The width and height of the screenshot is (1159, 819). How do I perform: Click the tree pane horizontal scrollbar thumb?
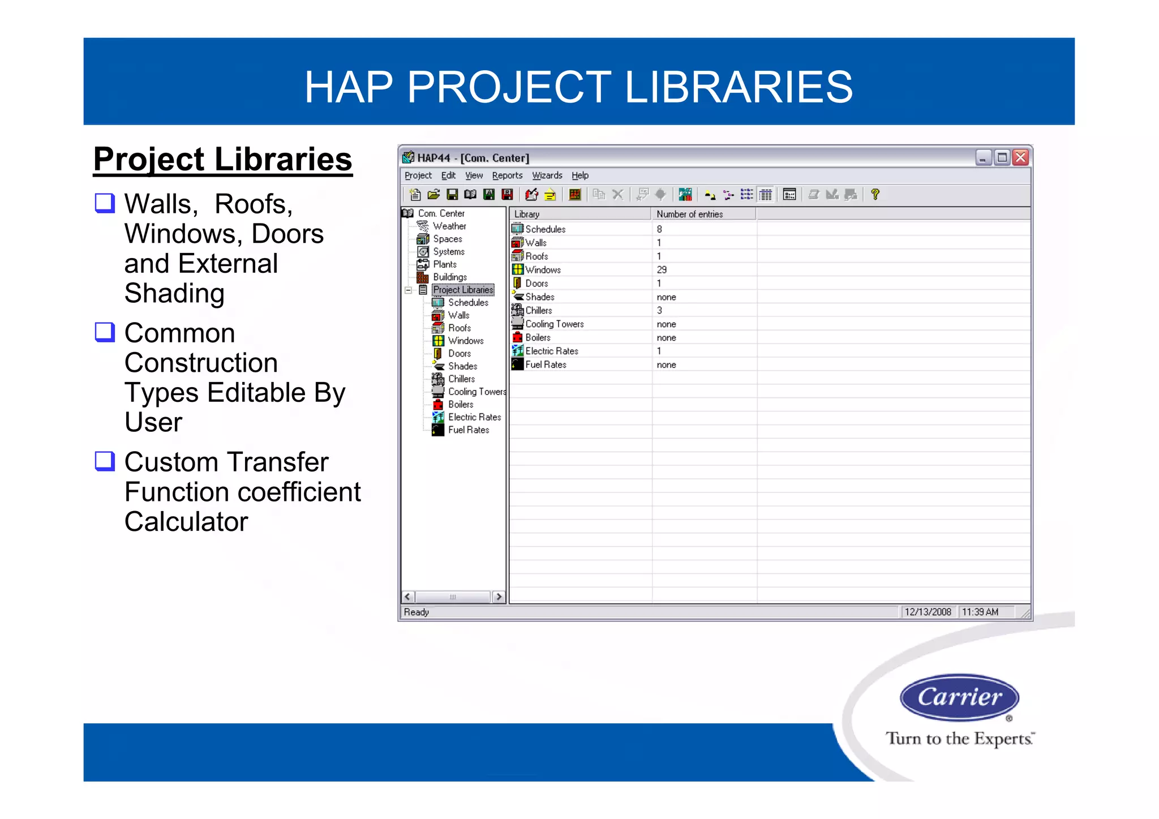453,597
